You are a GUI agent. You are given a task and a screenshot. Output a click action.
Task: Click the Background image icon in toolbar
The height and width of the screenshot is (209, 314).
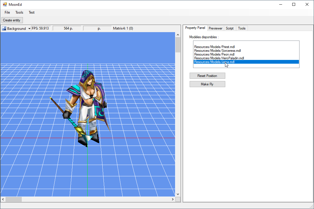coord(4,28)
